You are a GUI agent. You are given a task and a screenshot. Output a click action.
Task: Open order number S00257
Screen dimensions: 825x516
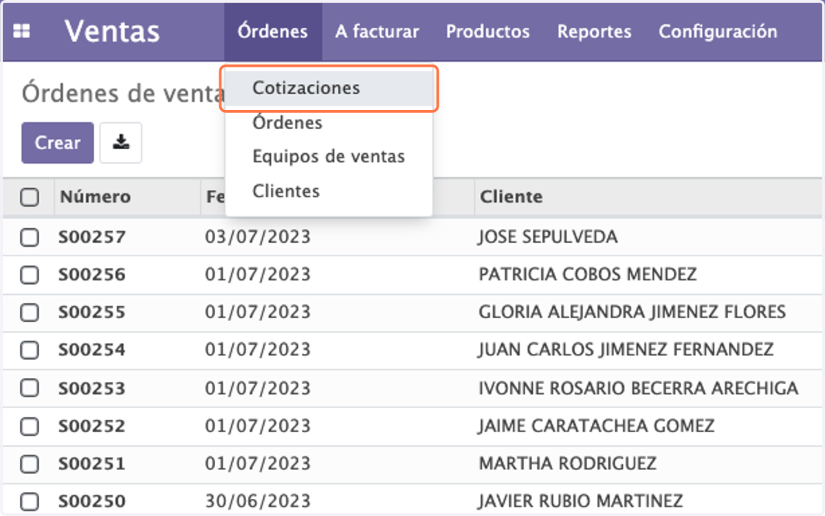click(92, 238)
